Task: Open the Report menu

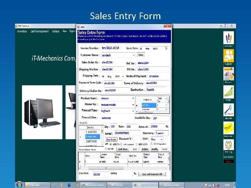Action: point(73,31)
